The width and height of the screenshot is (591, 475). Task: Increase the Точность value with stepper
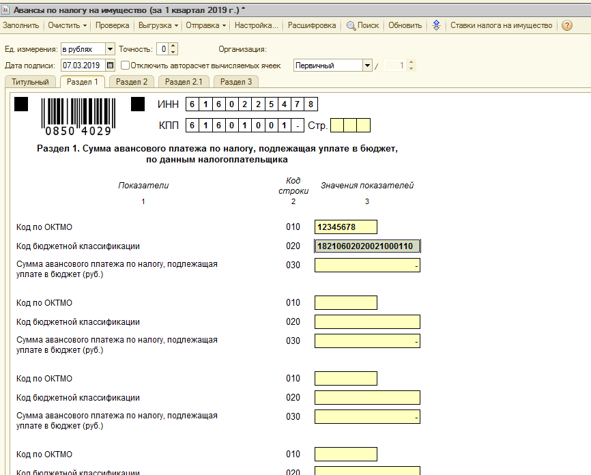click(x=173, y=46)
